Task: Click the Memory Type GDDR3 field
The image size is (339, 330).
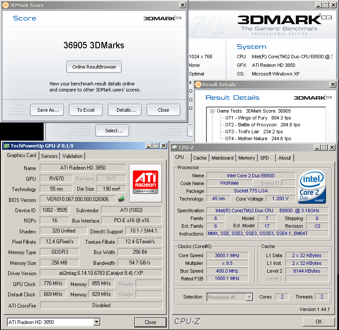Action: (60, 252)
